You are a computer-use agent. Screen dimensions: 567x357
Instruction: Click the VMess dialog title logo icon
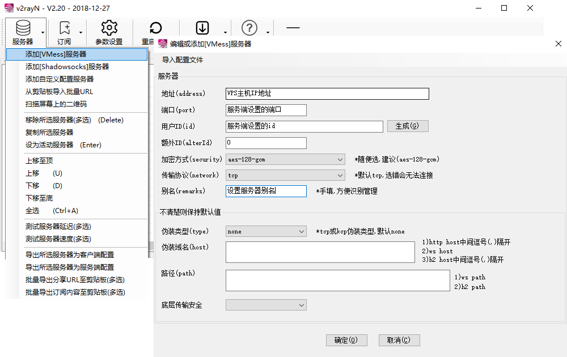pos(163,44)
